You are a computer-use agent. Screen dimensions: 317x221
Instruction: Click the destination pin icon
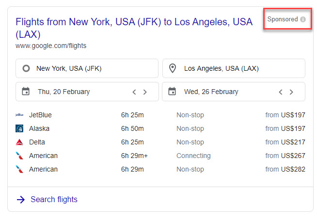coord(173,69)
